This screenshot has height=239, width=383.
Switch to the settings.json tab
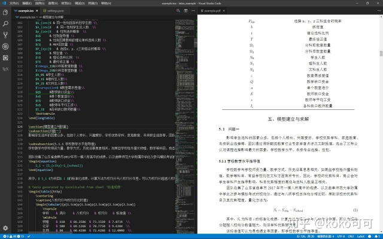[x=56, y=11]
